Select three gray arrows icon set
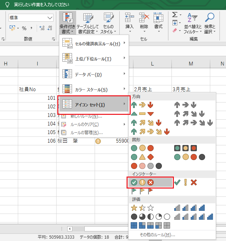This screenshot has height=241, width=226. (185, 105)
